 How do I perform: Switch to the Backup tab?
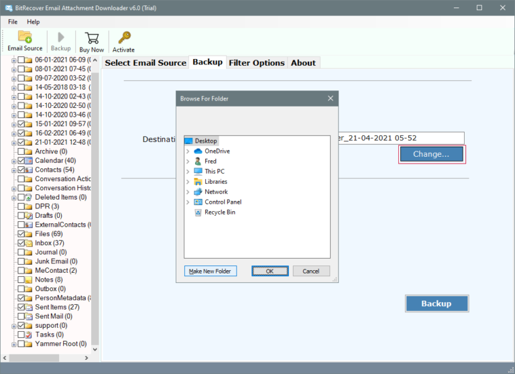[207, 62]
